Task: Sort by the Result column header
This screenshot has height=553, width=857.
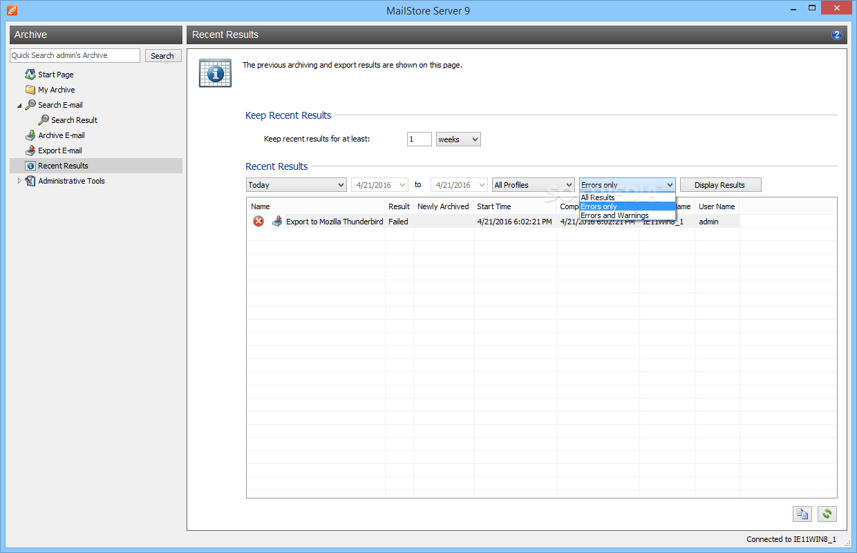Action: click(x=399, y=206)
